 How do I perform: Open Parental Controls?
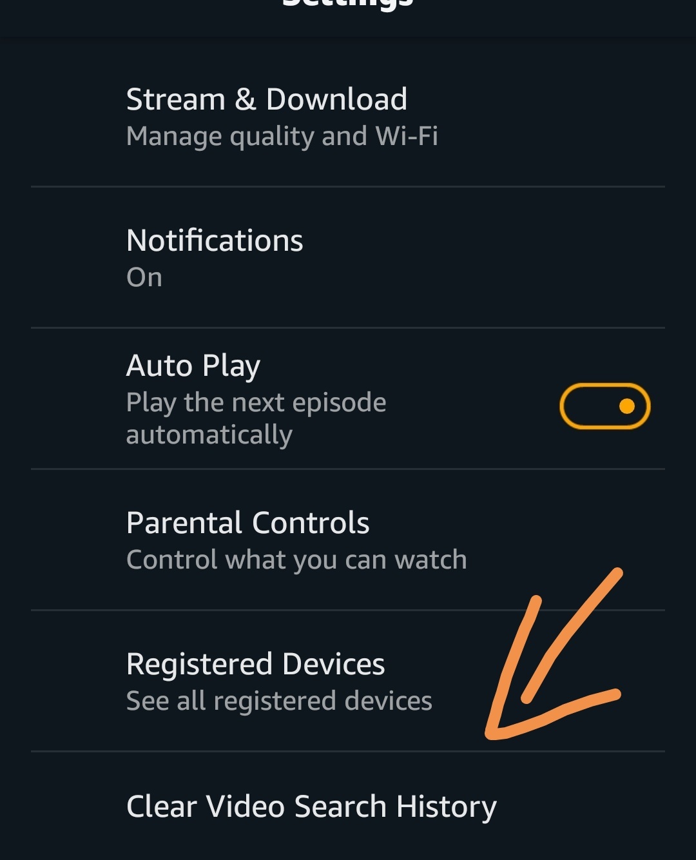(348, 540)
